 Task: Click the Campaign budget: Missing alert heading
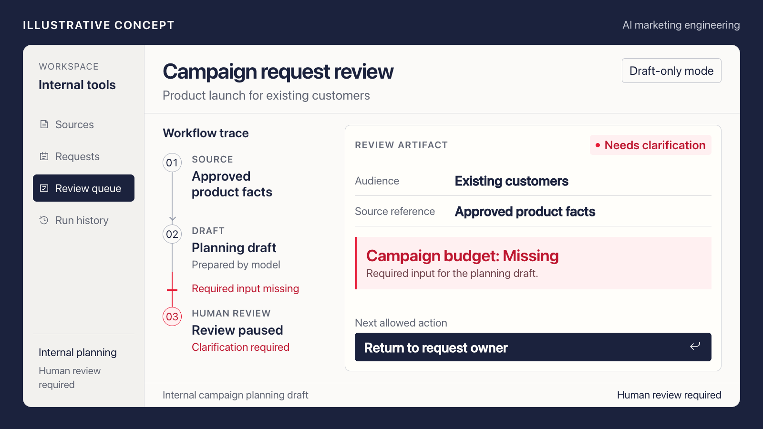click(462, 256)
